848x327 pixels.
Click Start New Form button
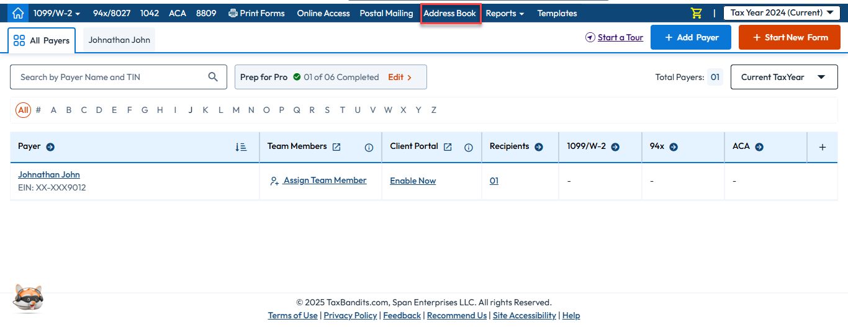790,37
